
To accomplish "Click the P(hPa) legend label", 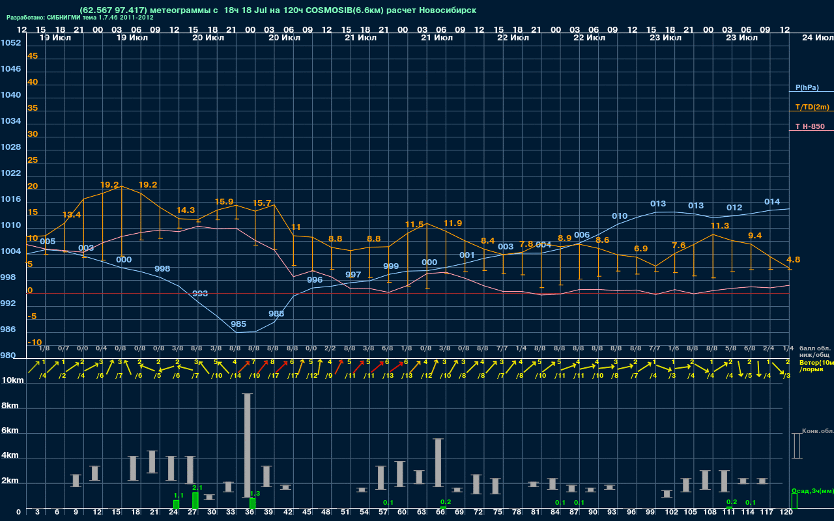I will click(807, 87).
